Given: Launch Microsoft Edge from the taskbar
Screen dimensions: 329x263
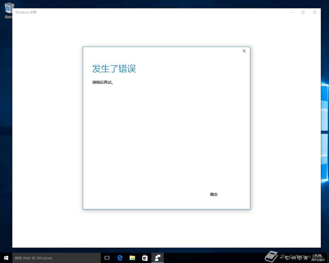Looking at the screenshot, I should tap(120, 258).
